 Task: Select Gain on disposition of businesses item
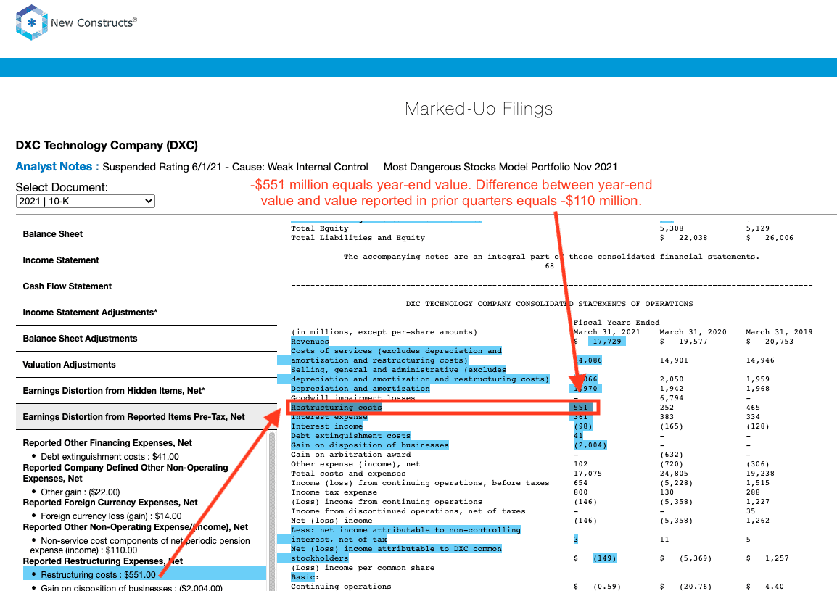coord(131,588)
